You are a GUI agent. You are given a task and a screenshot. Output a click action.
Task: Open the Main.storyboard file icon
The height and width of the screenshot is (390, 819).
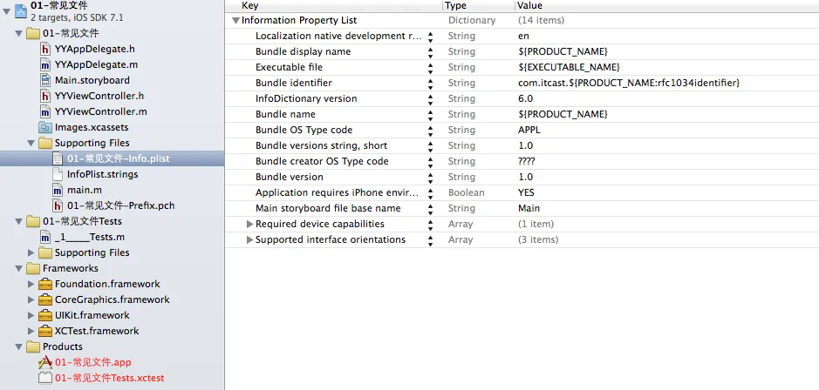coord(46,80)
